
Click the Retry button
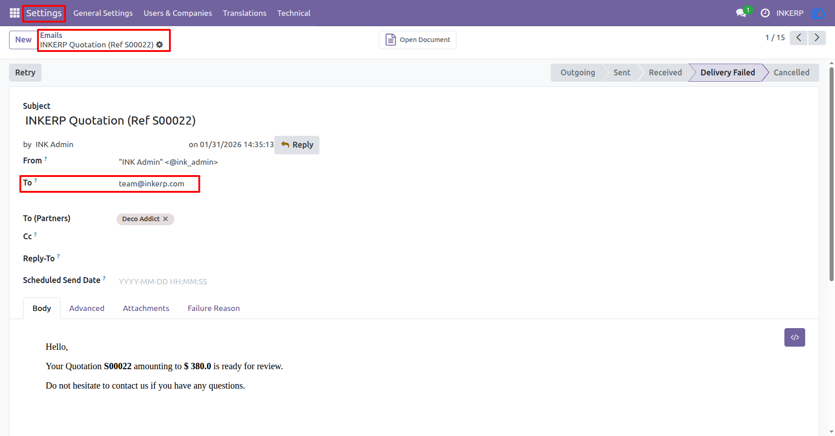(x=25, y=73)
